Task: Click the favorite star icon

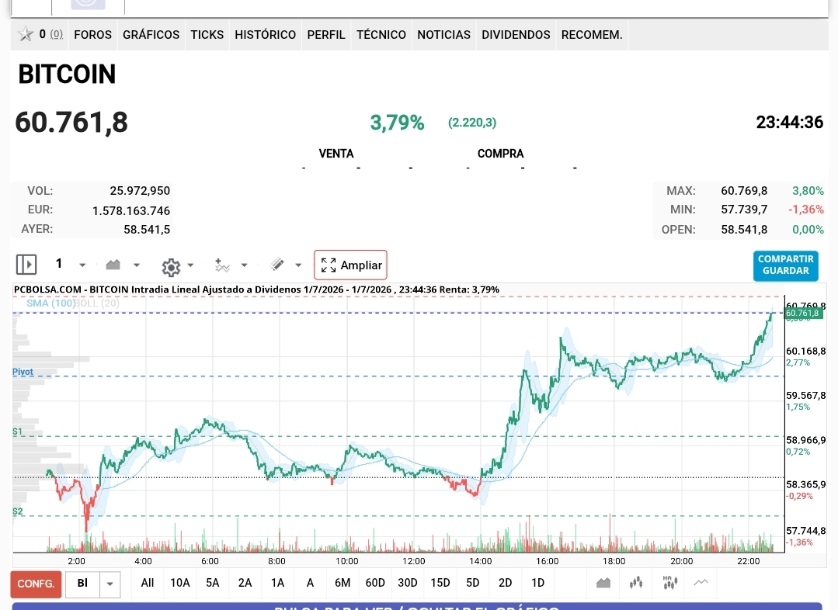Action: 25,35
